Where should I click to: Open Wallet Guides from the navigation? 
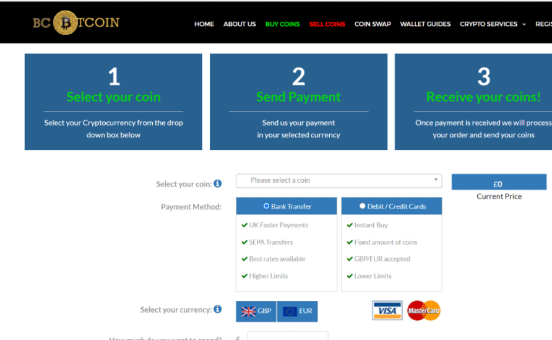coord(425,24)
